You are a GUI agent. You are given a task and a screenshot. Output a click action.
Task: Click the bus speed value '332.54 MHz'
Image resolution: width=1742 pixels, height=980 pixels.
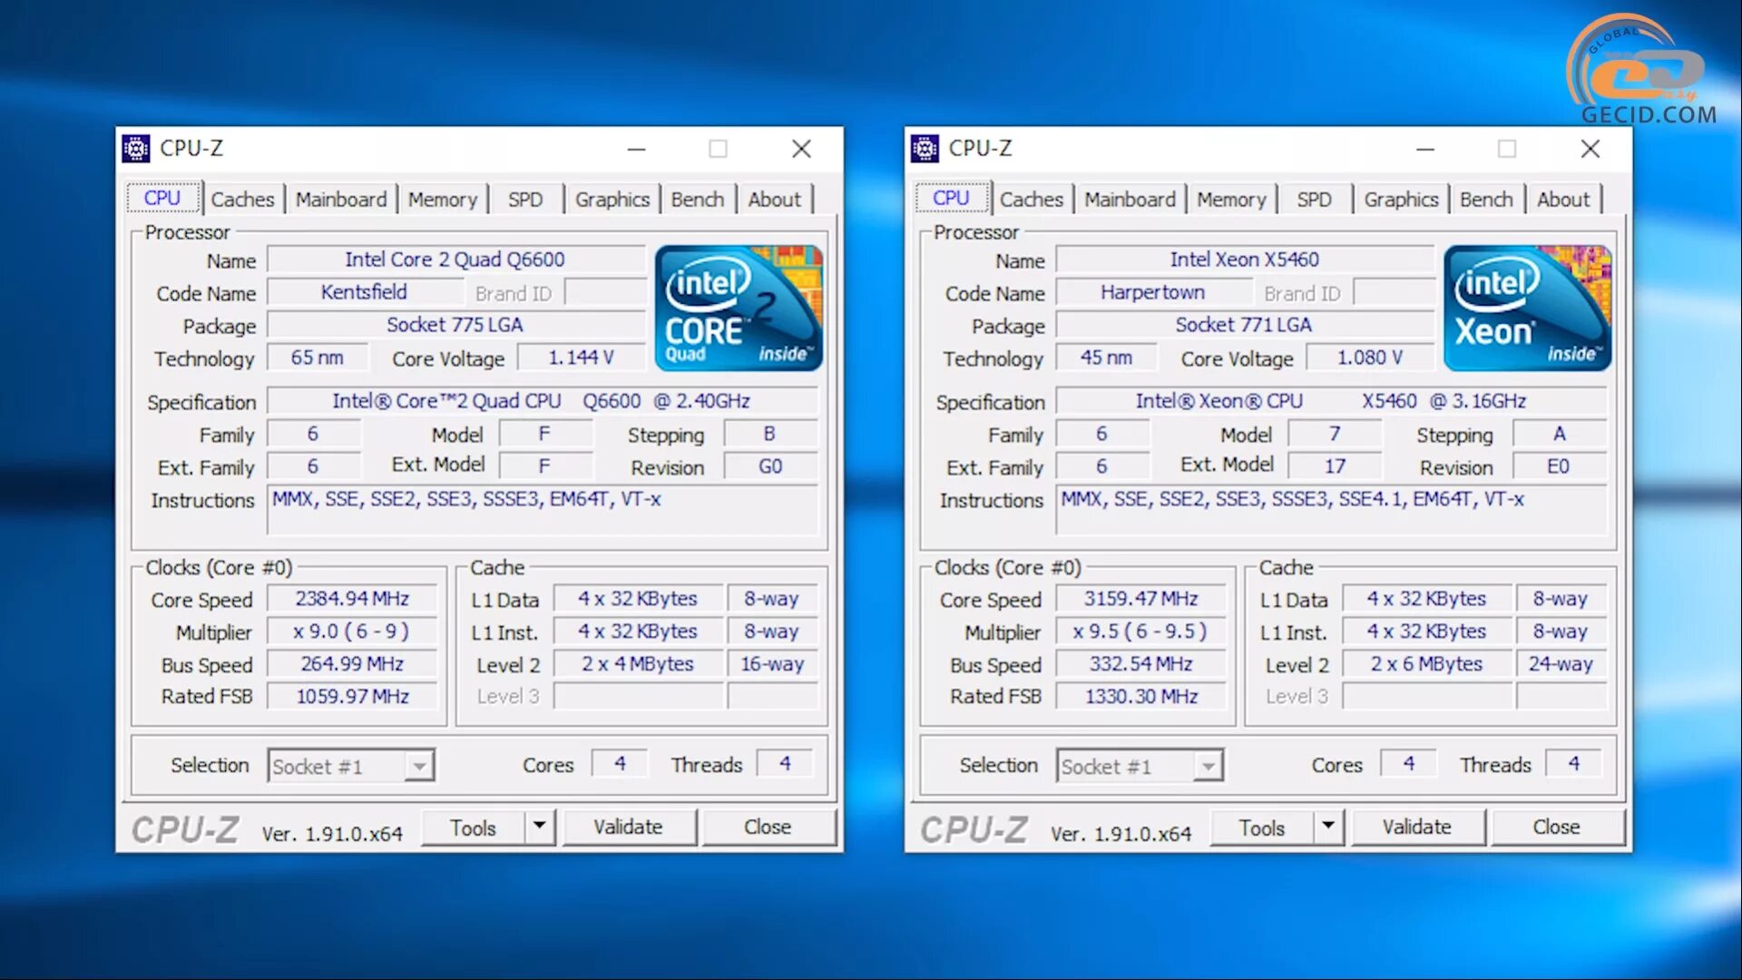click(1141, 664)
